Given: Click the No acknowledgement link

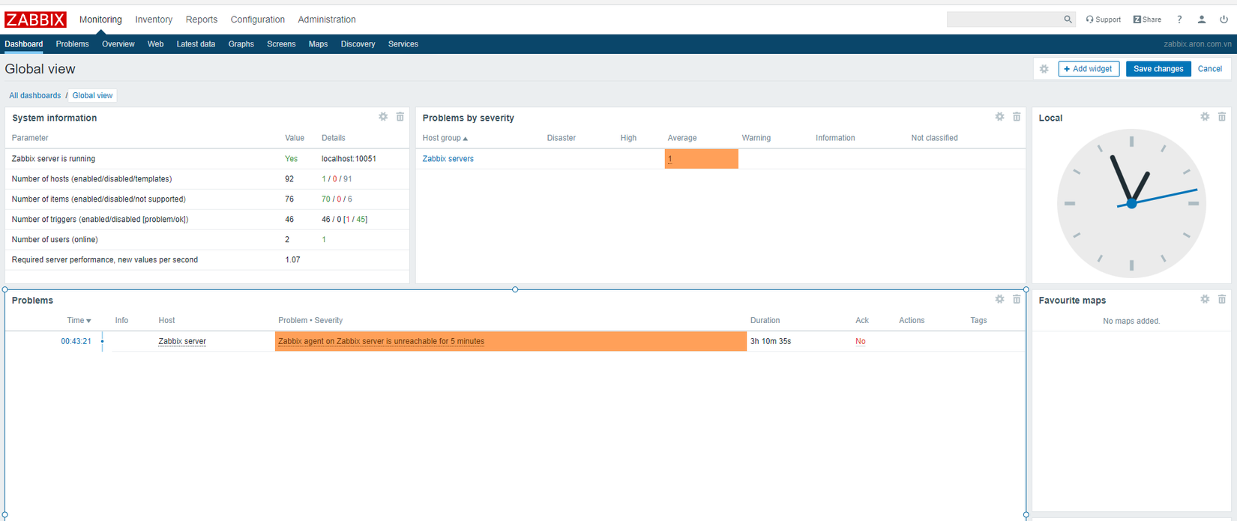Looking at the screenshot, I should 861,341.
